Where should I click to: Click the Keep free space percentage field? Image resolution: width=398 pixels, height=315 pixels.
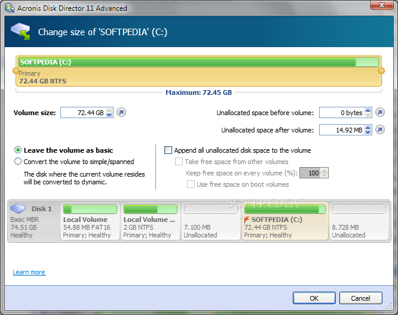tap(310, 173)
